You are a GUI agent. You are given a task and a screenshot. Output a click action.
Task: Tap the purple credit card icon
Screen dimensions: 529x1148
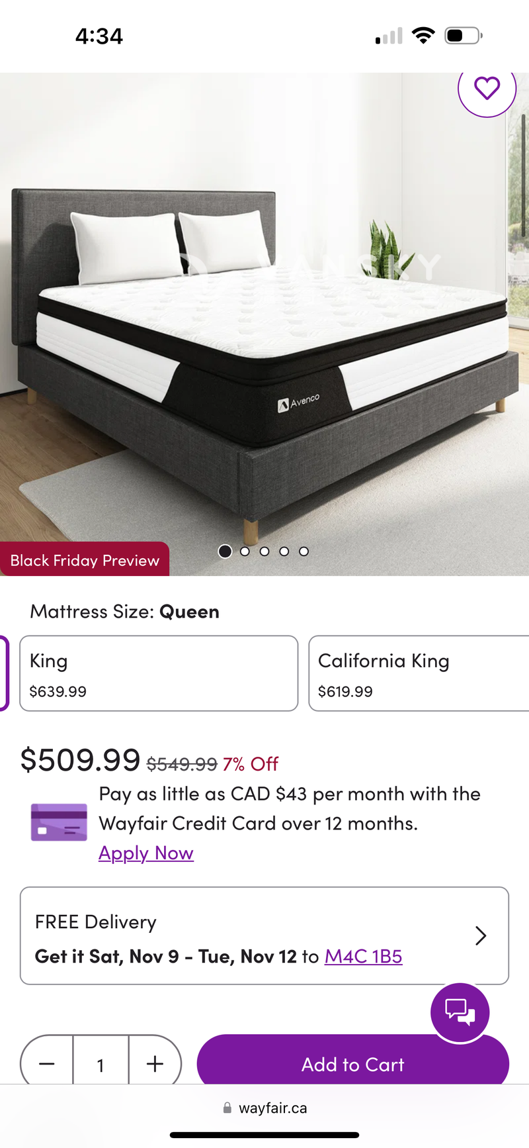59,822
